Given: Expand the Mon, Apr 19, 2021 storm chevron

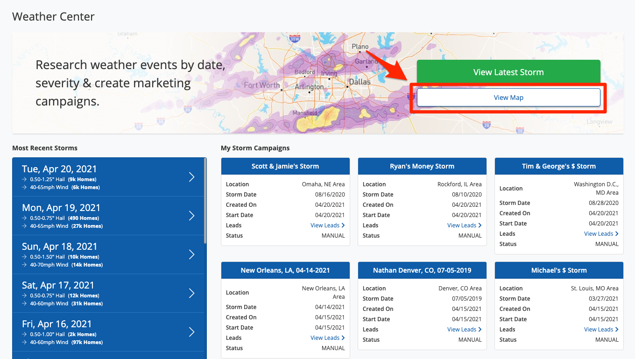Looking at the screenshot, I should pyautogui.click(x=191, y=216).
